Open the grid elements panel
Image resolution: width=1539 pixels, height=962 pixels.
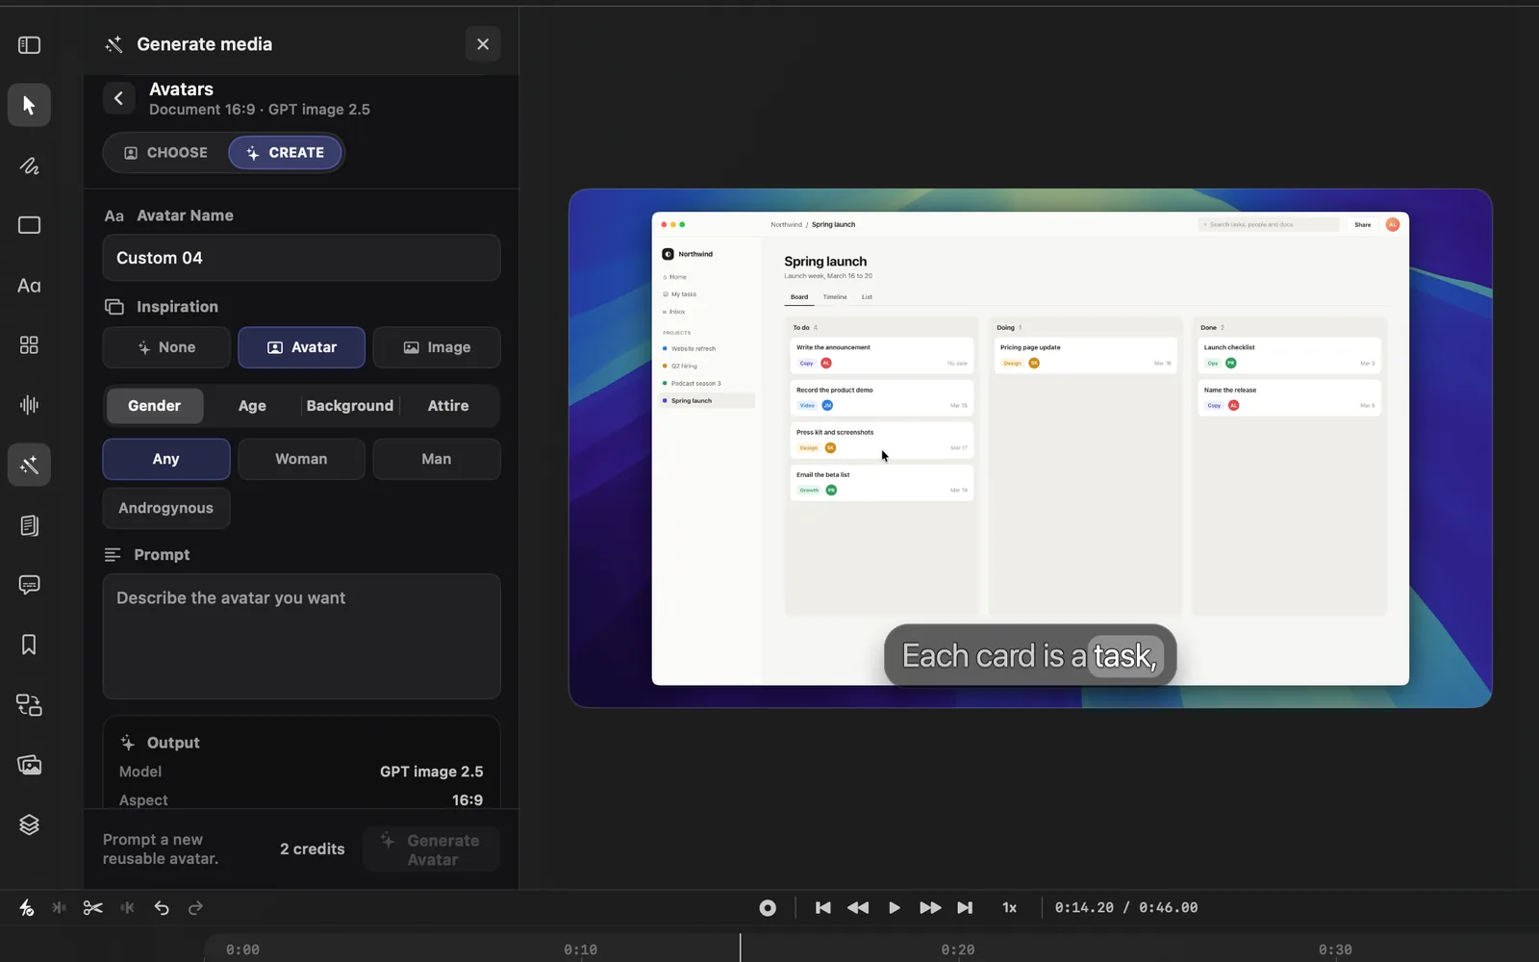(x=29, y=345)
